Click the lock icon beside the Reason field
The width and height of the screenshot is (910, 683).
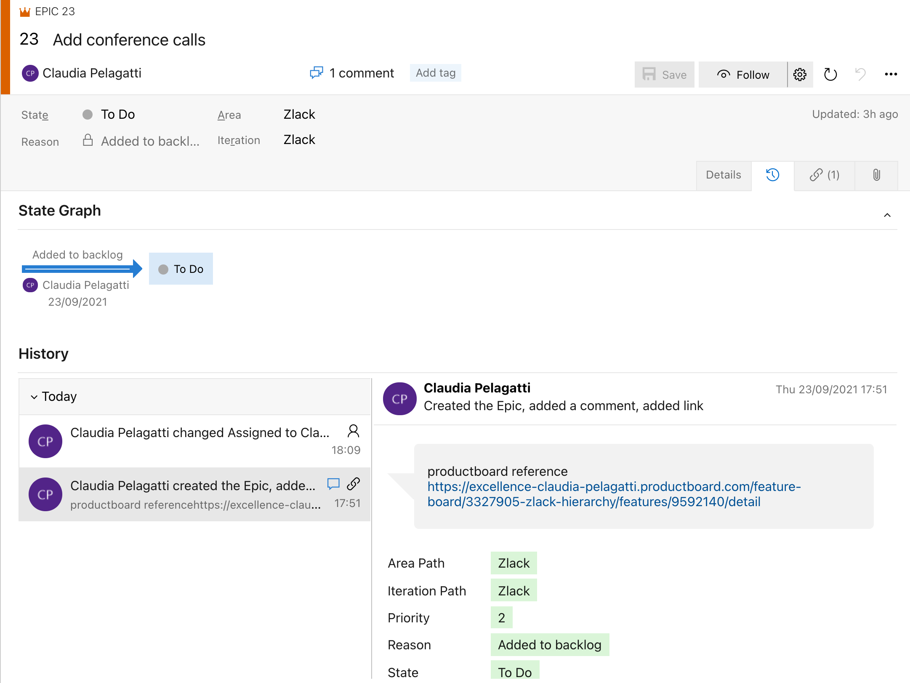tap(88, 141)
